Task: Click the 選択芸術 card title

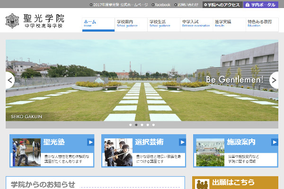Action: tap(149, 142)
